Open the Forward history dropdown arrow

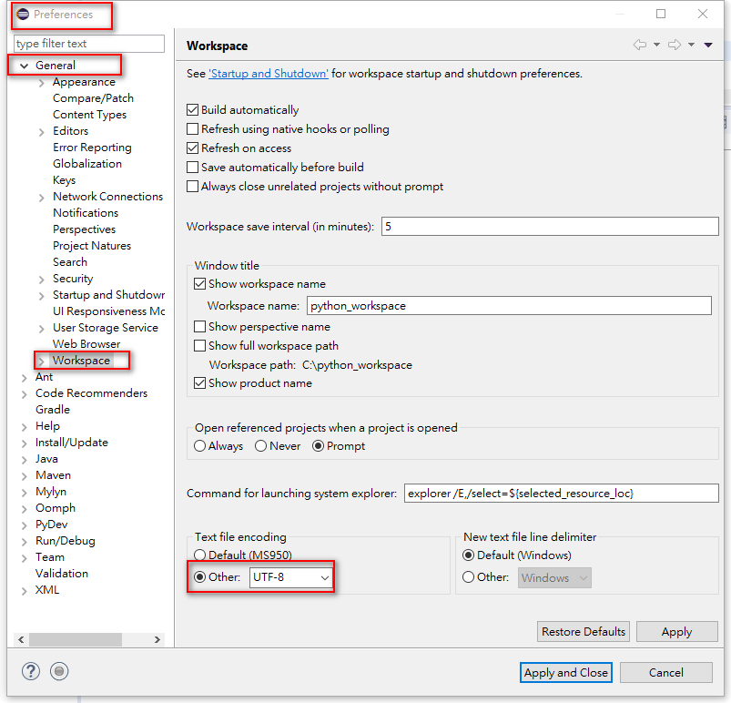click(691, 45)
